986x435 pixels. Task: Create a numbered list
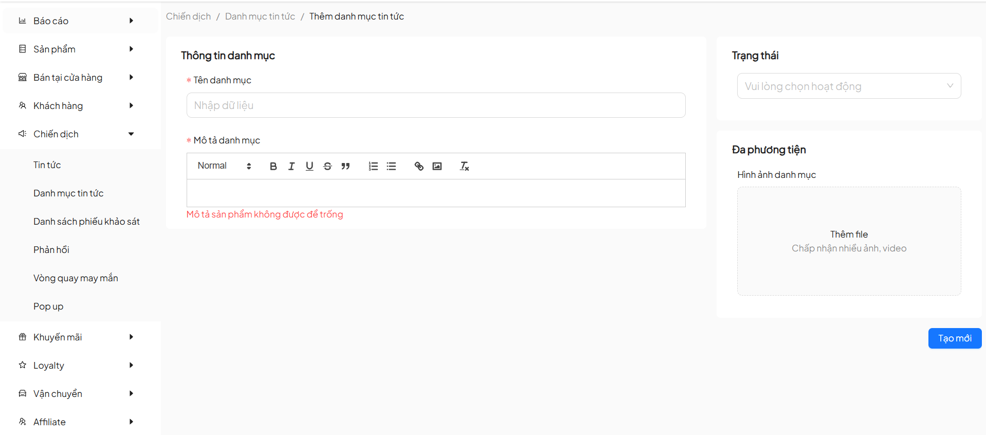(373, 166)
